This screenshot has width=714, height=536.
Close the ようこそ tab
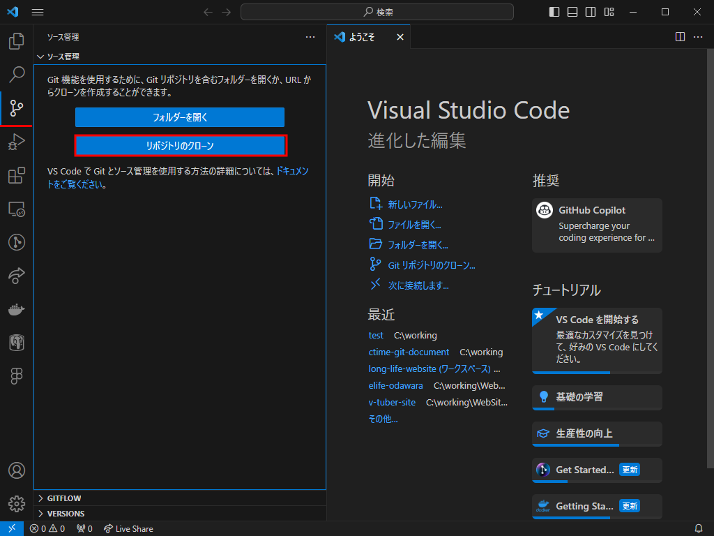tap(400, 37)
